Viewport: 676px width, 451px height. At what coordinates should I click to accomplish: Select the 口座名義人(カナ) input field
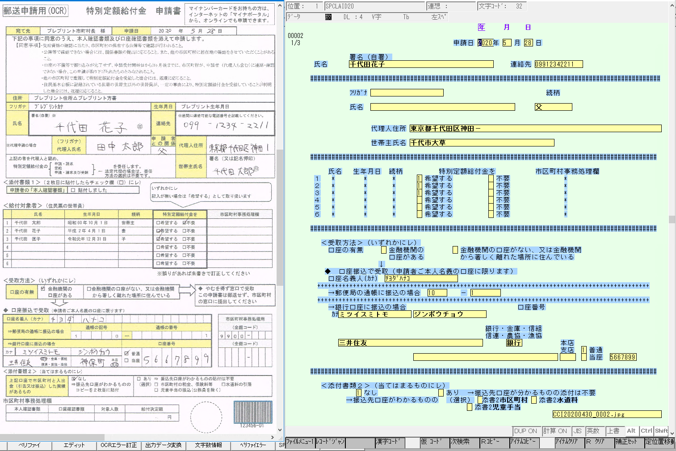(420, 279)
